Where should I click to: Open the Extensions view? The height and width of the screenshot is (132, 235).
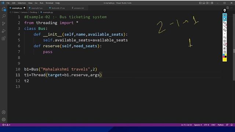coord(4,38)
